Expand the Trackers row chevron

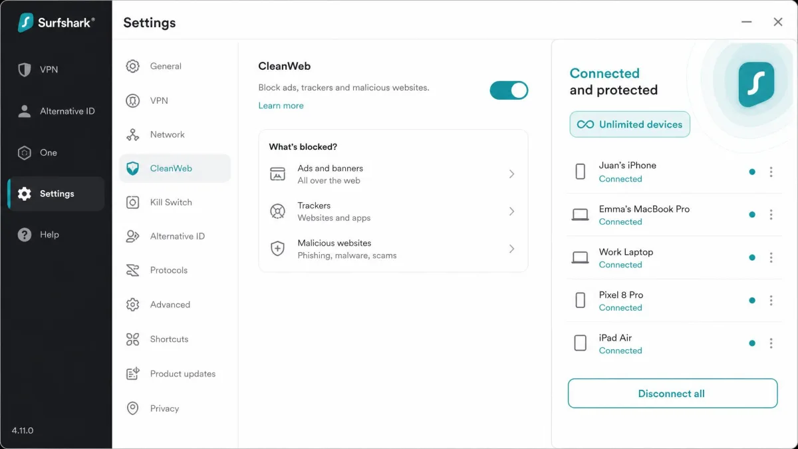click(511, 212)
